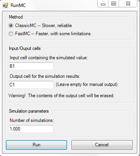140x156 pixels.
Task: Click the RunMC title bar text
Action: (x=18, y=5)
